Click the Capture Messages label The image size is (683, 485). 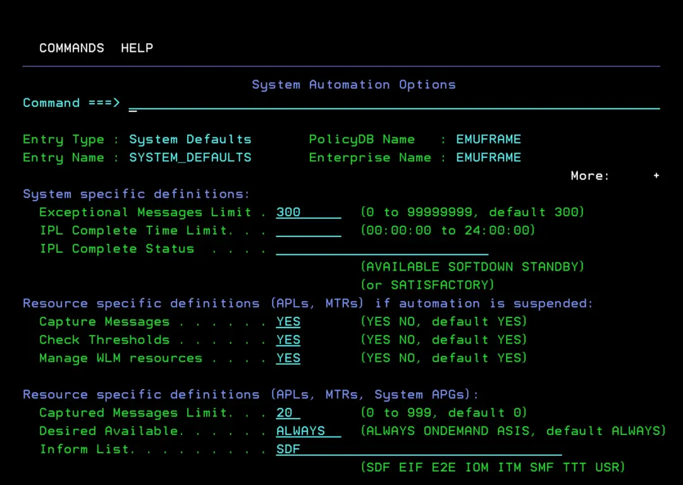(x=104, y=322)
